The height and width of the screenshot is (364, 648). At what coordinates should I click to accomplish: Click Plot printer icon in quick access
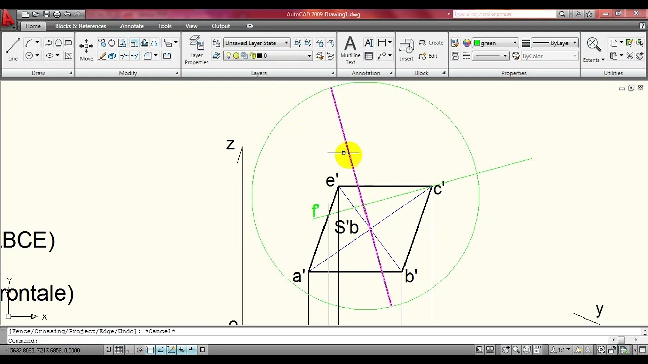pos(57,14)
